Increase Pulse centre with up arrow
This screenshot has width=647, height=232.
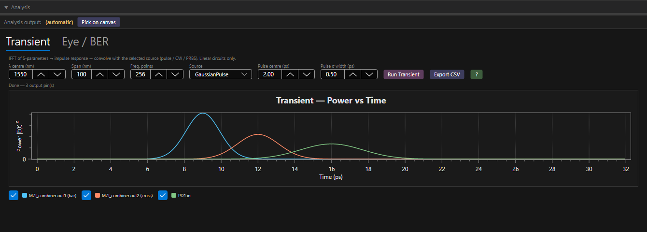pyautogui.click(x=290, y=74)
